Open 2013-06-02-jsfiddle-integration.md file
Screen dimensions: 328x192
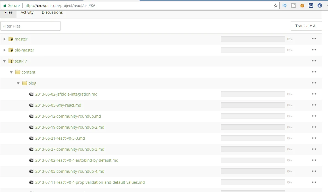click(x=66, y=94)
